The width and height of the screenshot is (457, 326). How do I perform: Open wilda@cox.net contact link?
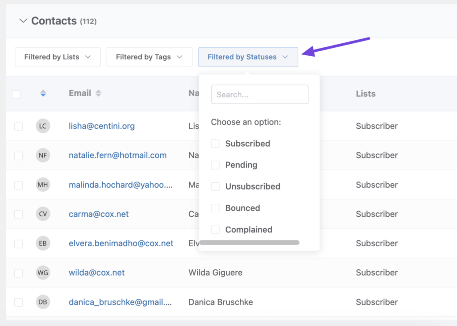pyautogui.click(x=97, y=272)
